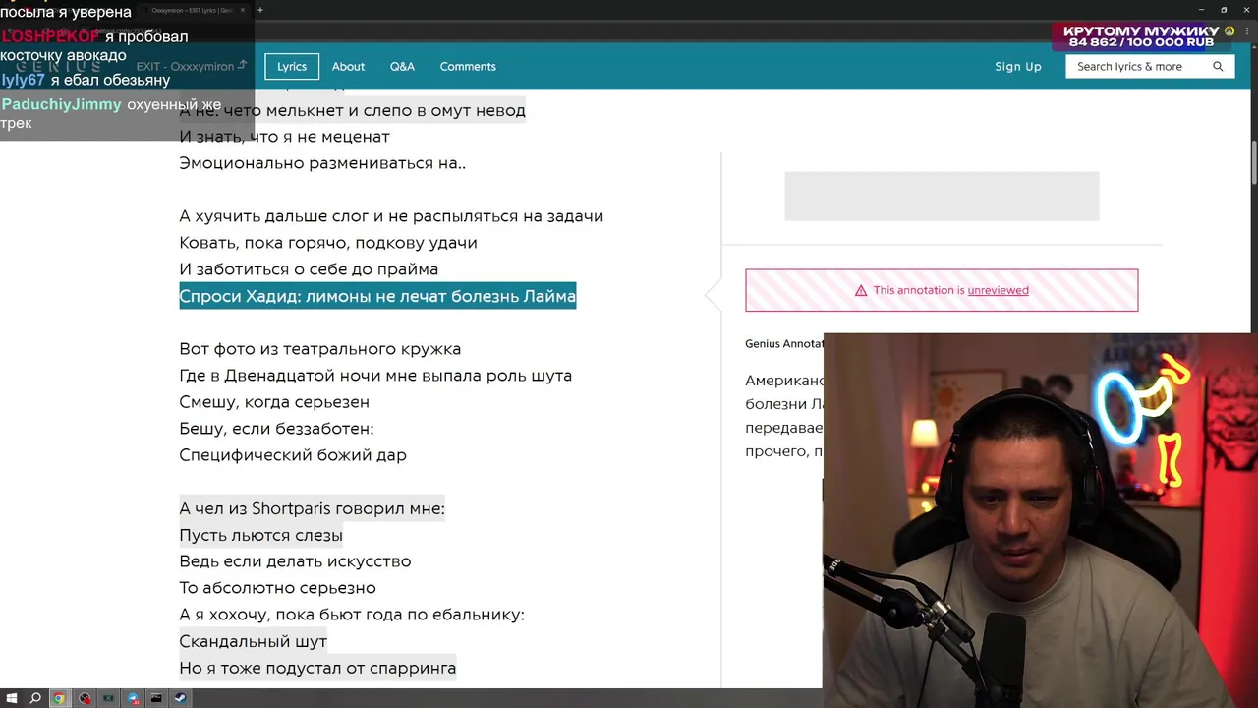Switch to the Lyrics tab
This screenshot has width=1258, height=708.
(x=292, y=66)
